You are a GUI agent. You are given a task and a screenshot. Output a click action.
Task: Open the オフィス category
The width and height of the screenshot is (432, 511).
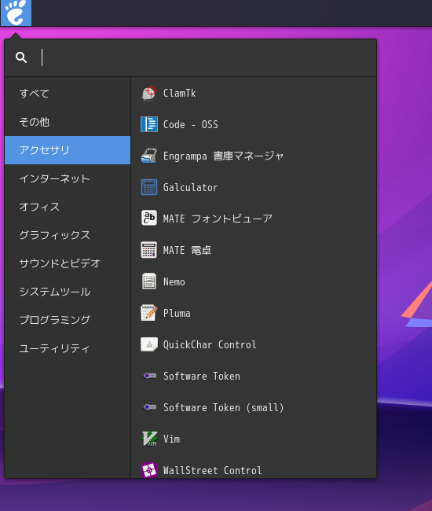click(68, 207)
